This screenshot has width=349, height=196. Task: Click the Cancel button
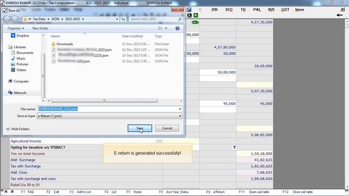(x=167, y=128)
